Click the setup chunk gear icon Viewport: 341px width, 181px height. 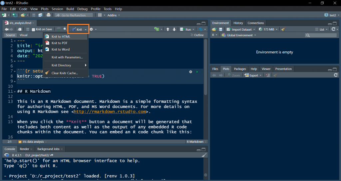(190, 72)
